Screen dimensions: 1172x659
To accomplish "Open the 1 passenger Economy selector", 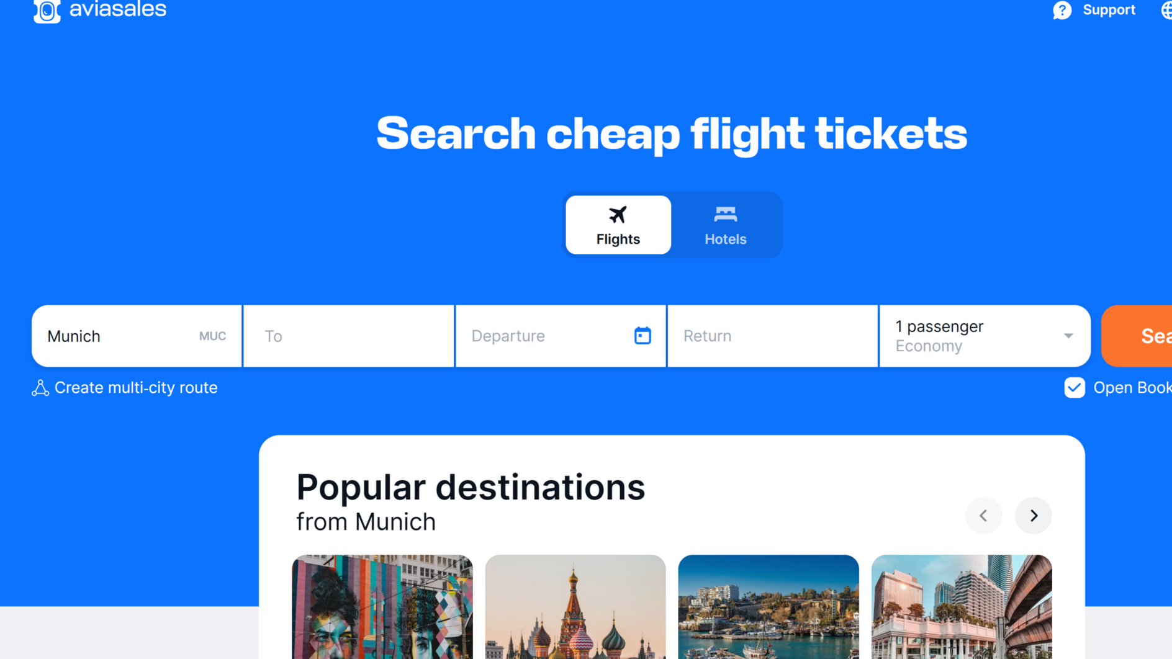I will pos(985,336).
